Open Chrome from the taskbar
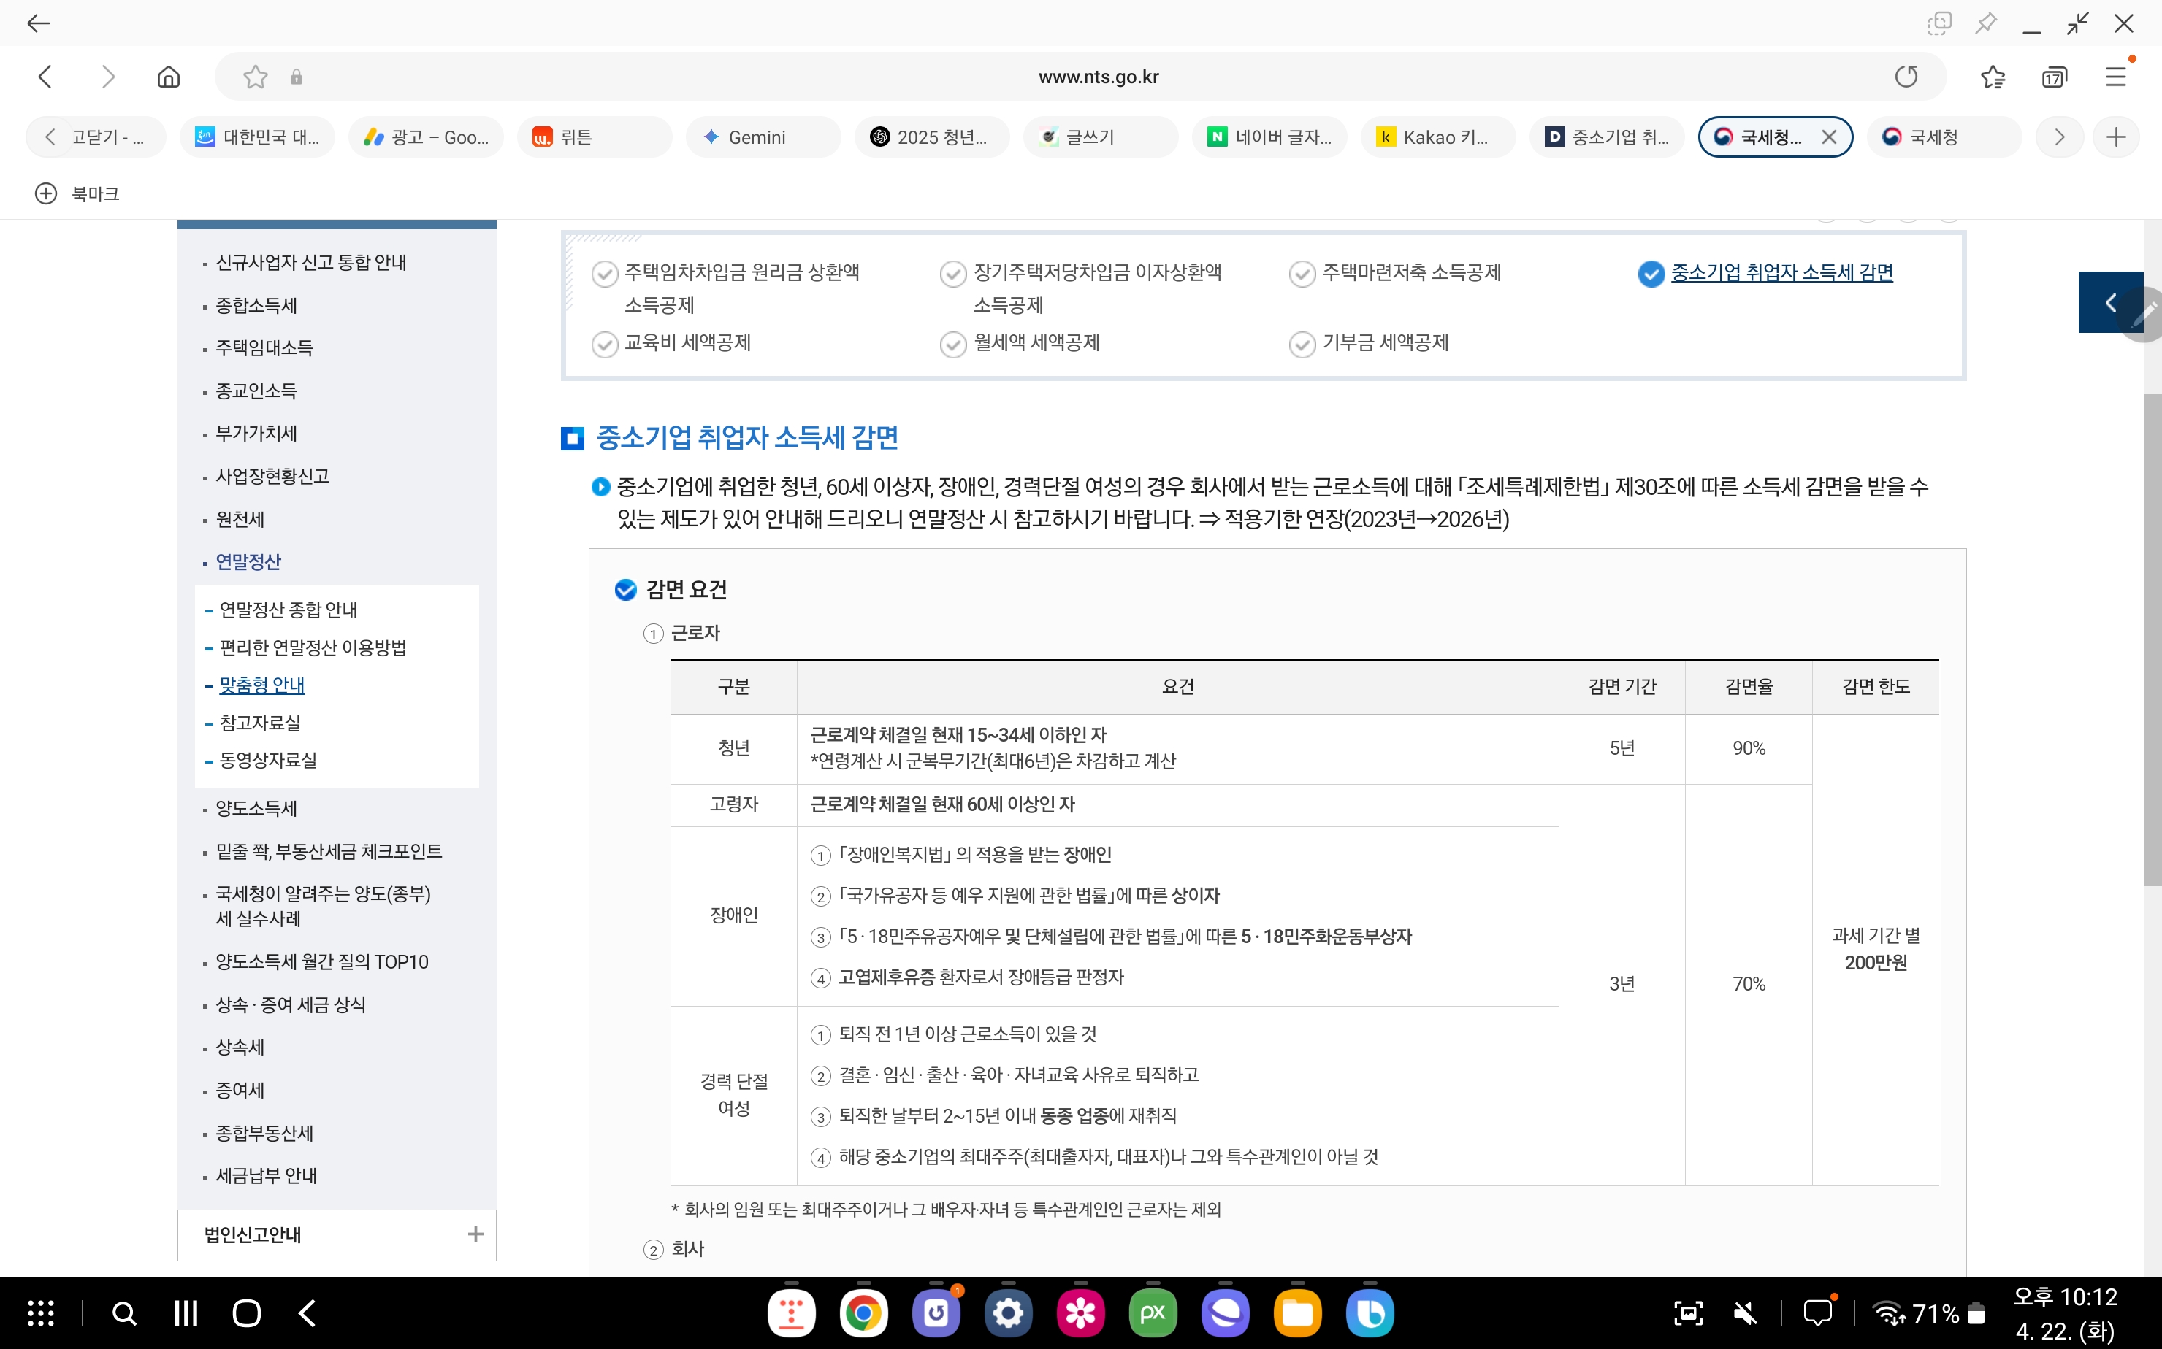Viewport: 2162px width, 1349px height. pos(863,1313)
